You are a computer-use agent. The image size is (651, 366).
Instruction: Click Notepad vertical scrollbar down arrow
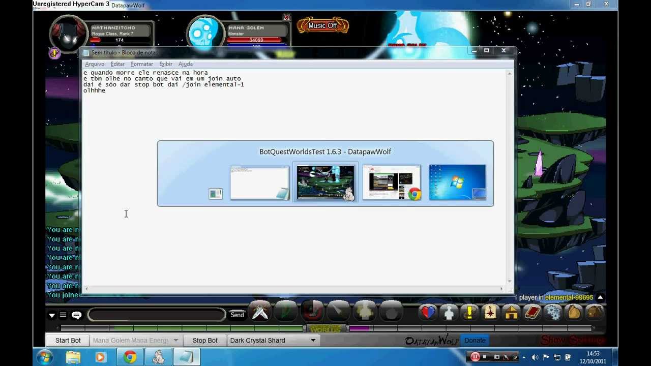pos(510,281)
